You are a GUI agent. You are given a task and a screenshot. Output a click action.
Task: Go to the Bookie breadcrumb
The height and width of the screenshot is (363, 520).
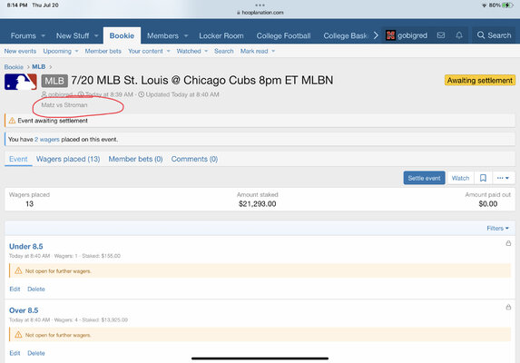coord(14,67)
